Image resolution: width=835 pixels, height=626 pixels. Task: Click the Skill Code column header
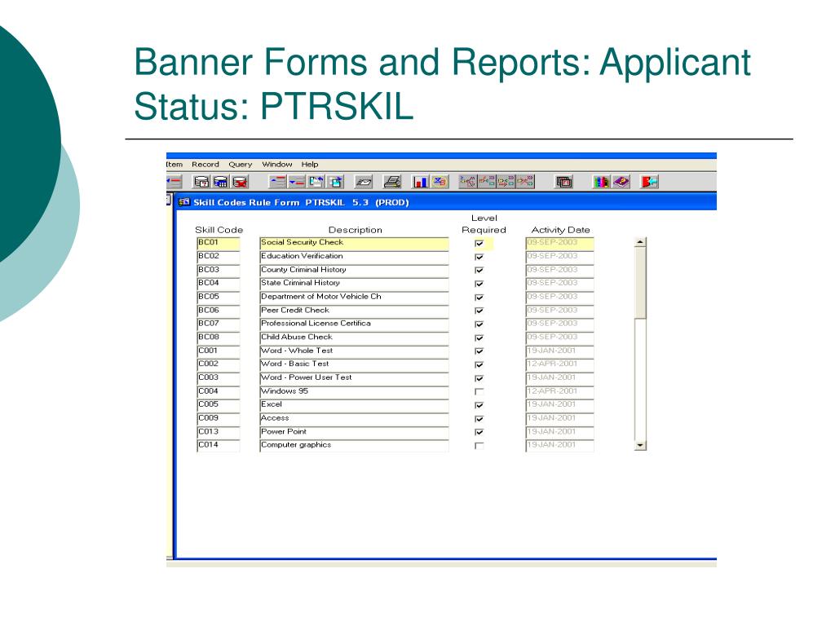coord(219,230)
